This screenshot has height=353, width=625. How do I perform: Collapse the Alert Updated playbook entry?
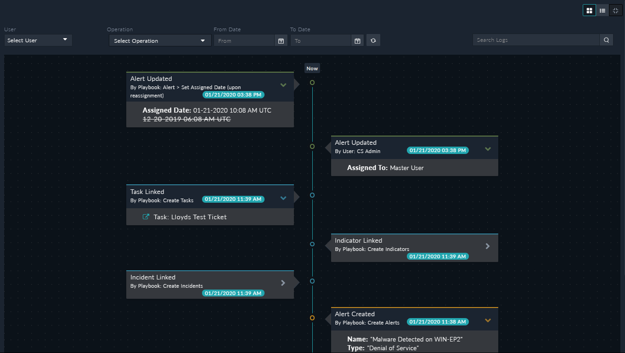tap(283, 85)
